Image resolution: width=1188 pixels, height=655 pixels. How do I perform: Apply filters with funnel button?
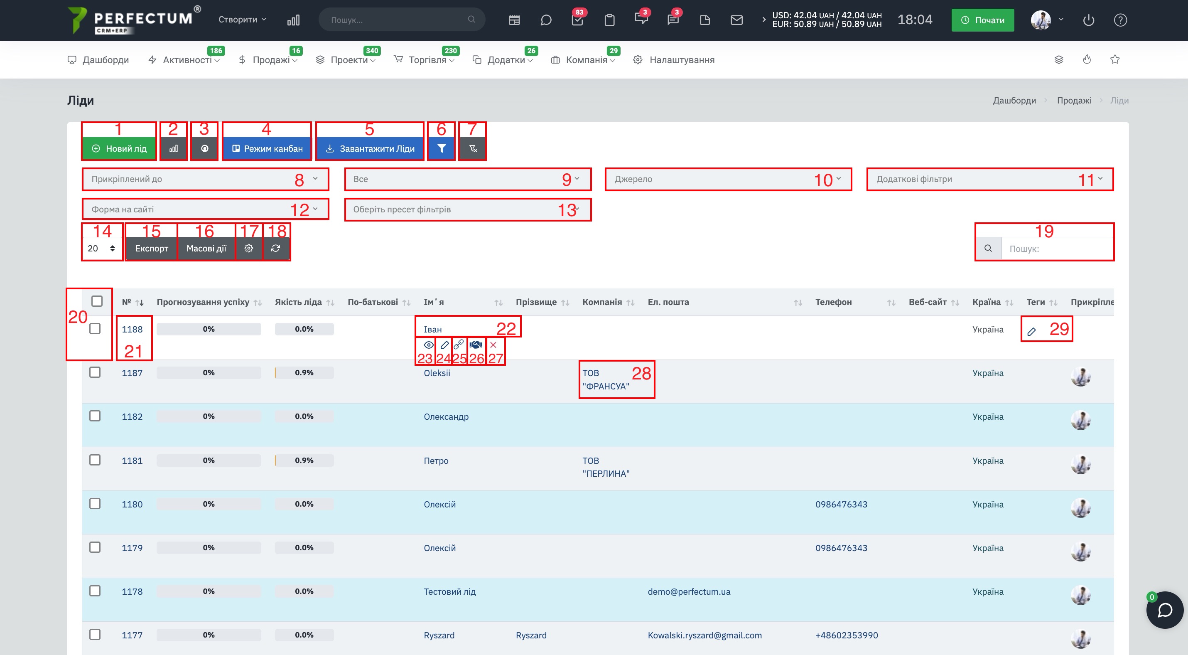point(442,148)
